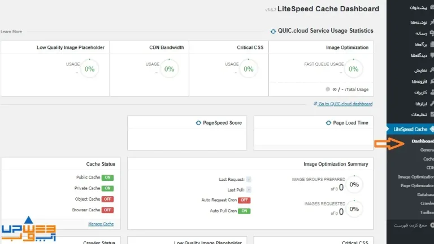Open the General submenu item

[427, 150]
